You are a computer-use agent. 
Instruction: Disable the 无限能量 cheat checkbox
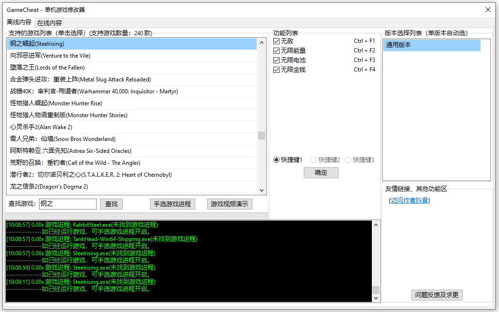click(x=277, y=50)
